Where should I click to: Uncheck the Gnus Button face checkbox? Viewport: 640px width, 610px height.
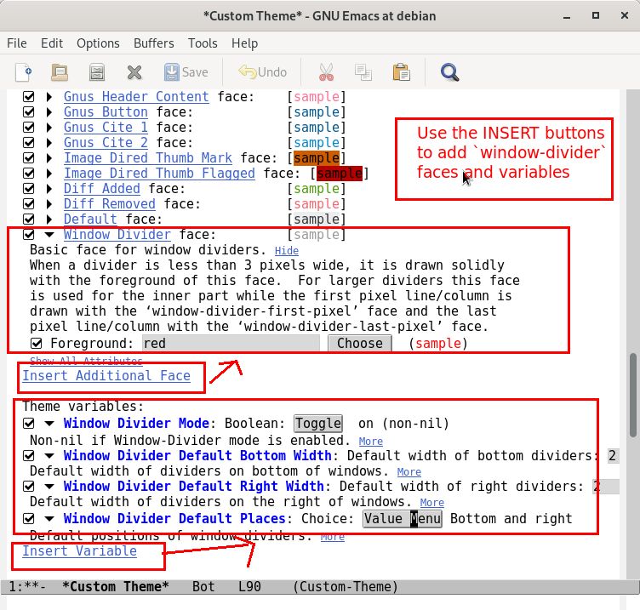tap(29, 111)
